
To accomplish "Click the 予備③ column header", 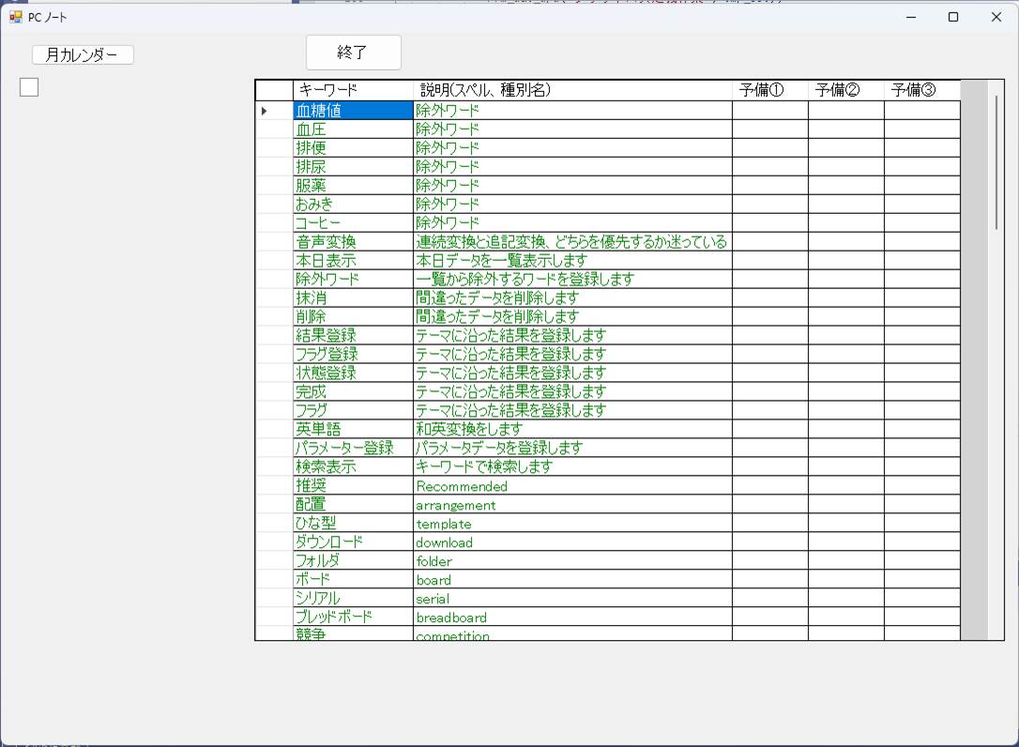I will (921, 90).
